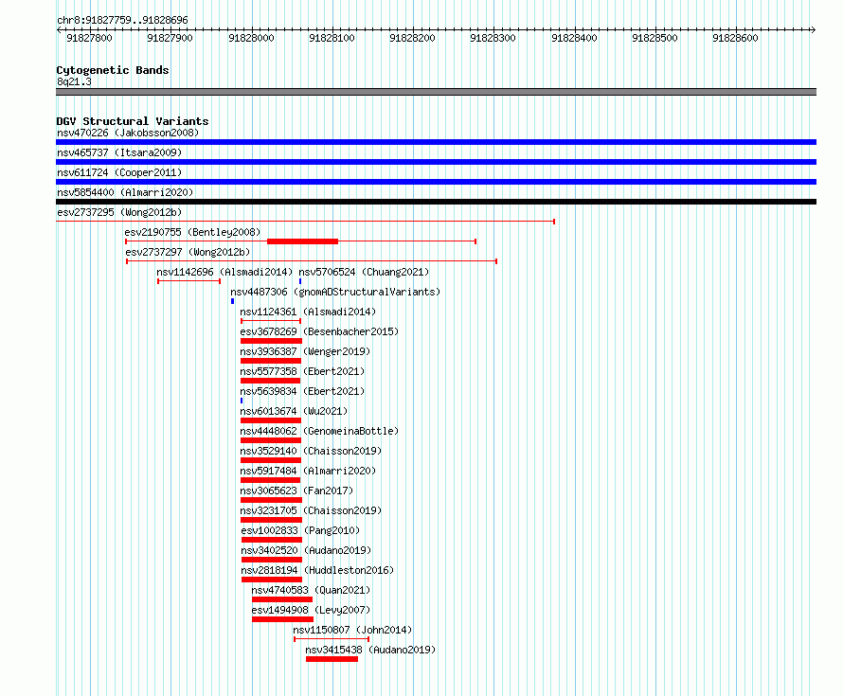Click nsv3231705 (Chaisson2019) label
Screen dimensions: 843x696
(x=311, y=510)
